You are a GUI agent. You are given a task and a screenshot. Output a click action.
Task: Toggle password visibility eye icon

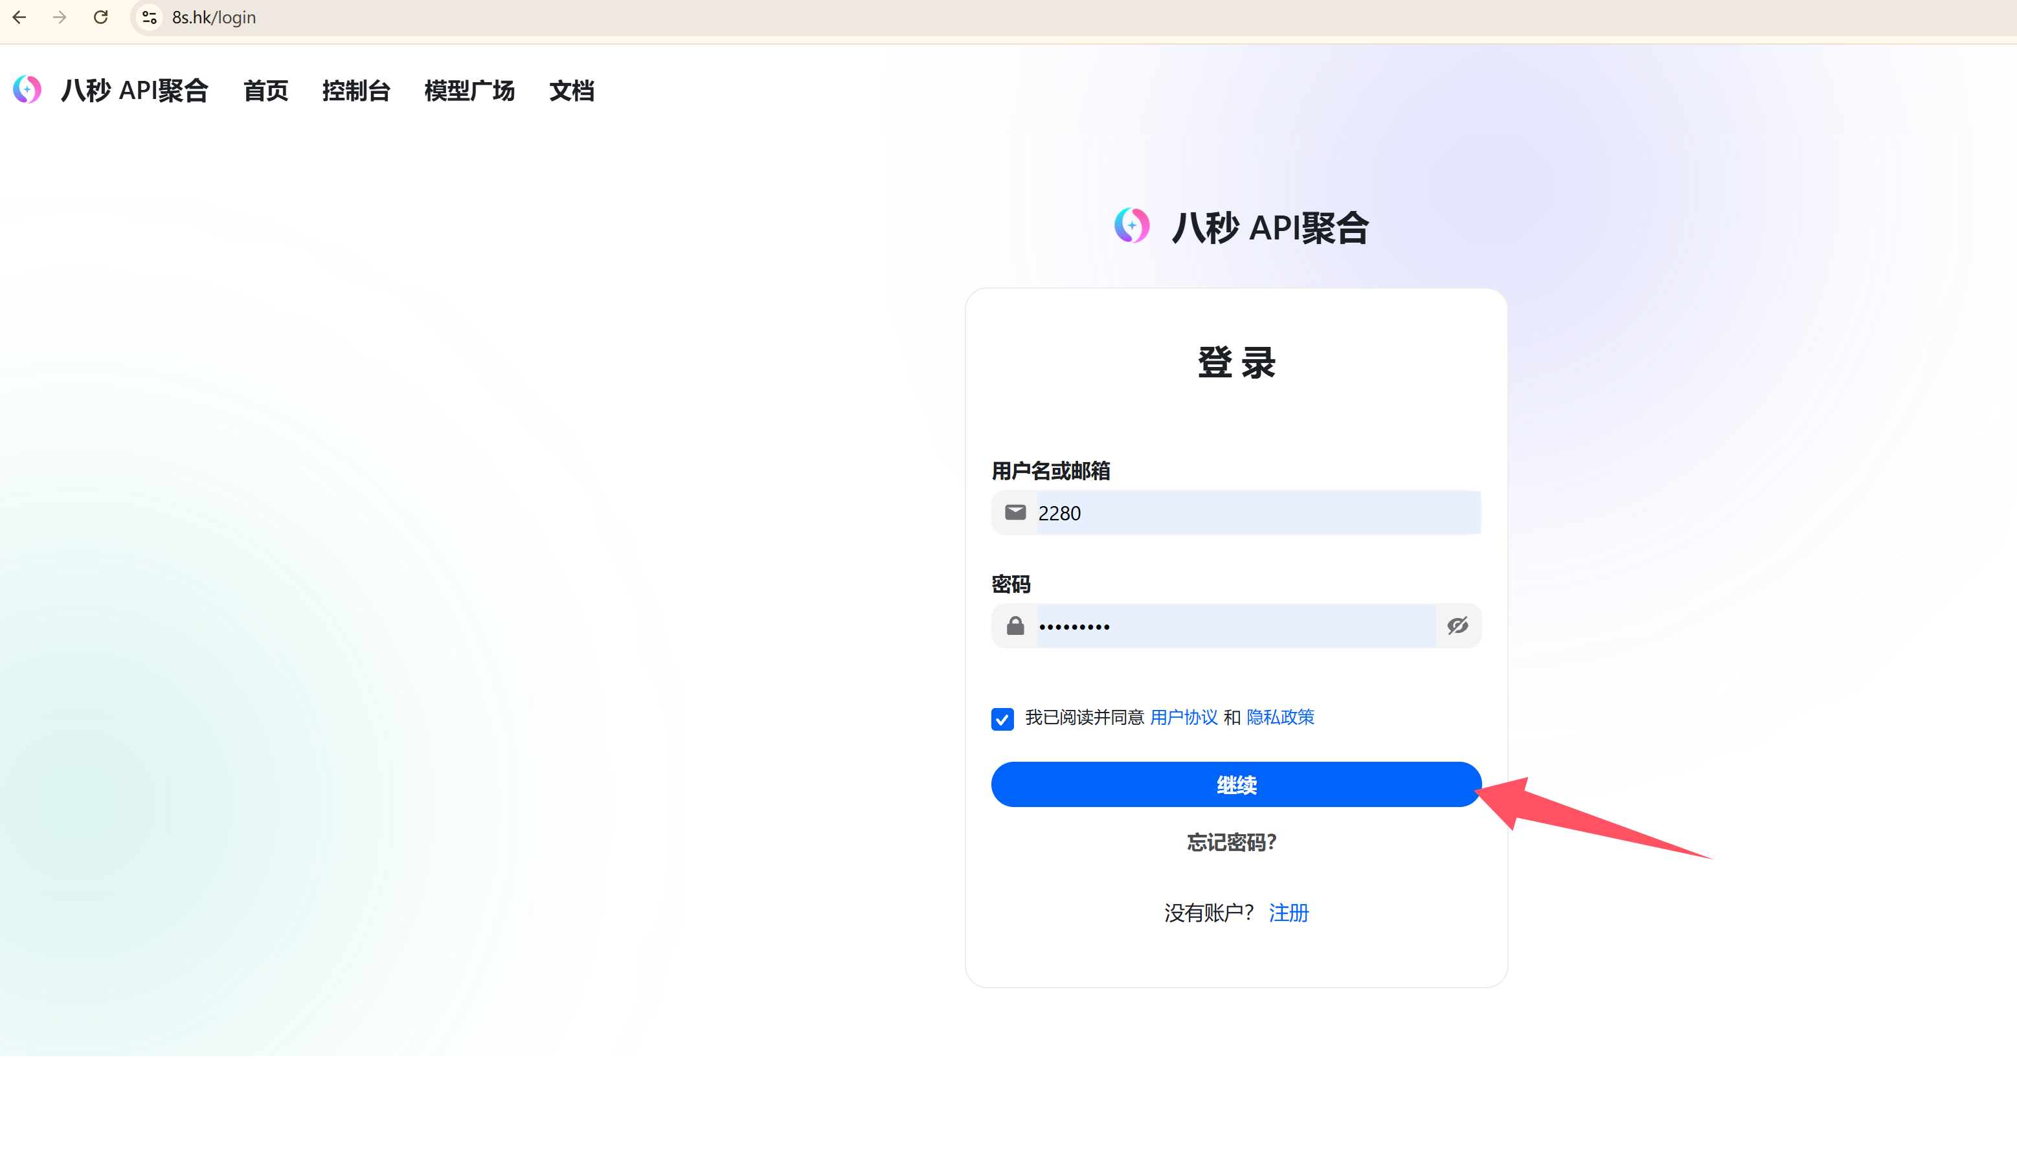pos(1458,626)
